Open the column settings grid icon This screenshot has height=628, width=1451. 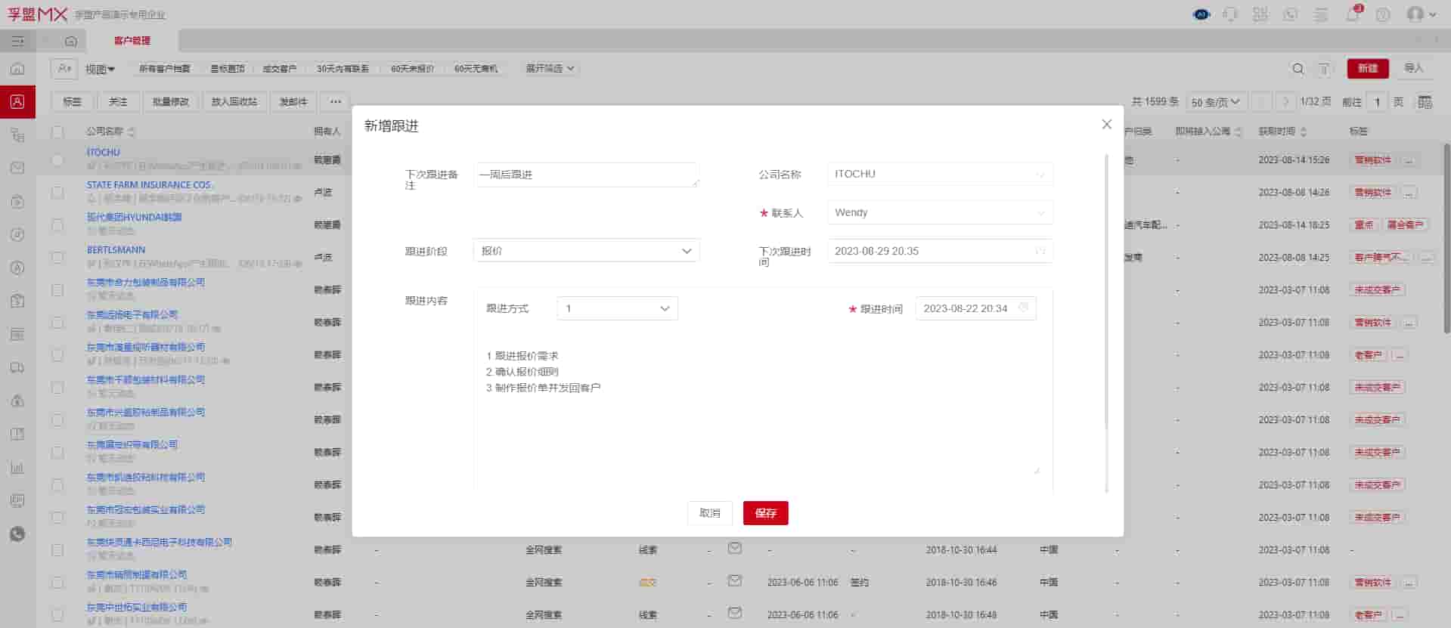click(1425, 102)
